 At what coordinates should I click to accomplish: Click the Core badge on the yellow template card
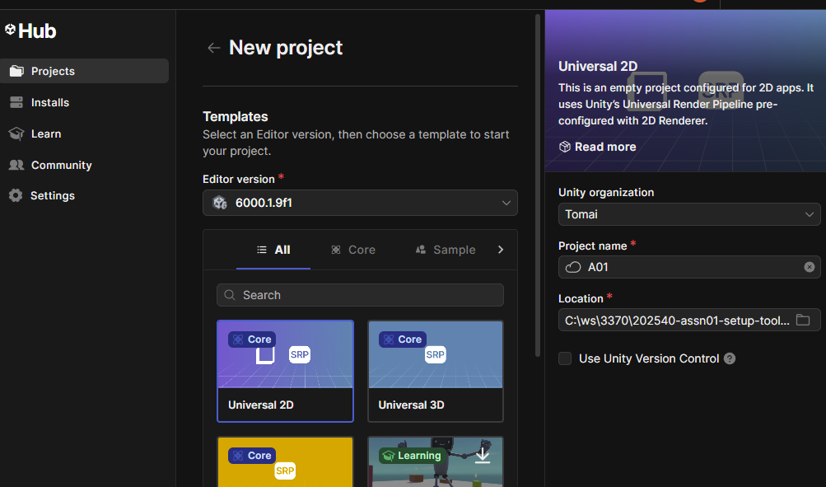(x=252, y=456)
